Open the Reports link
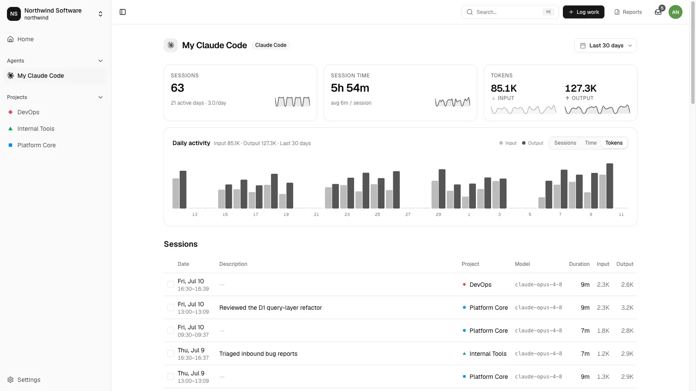Image resolution: width=696 pixels, height=391 pixels. point(628,12)
